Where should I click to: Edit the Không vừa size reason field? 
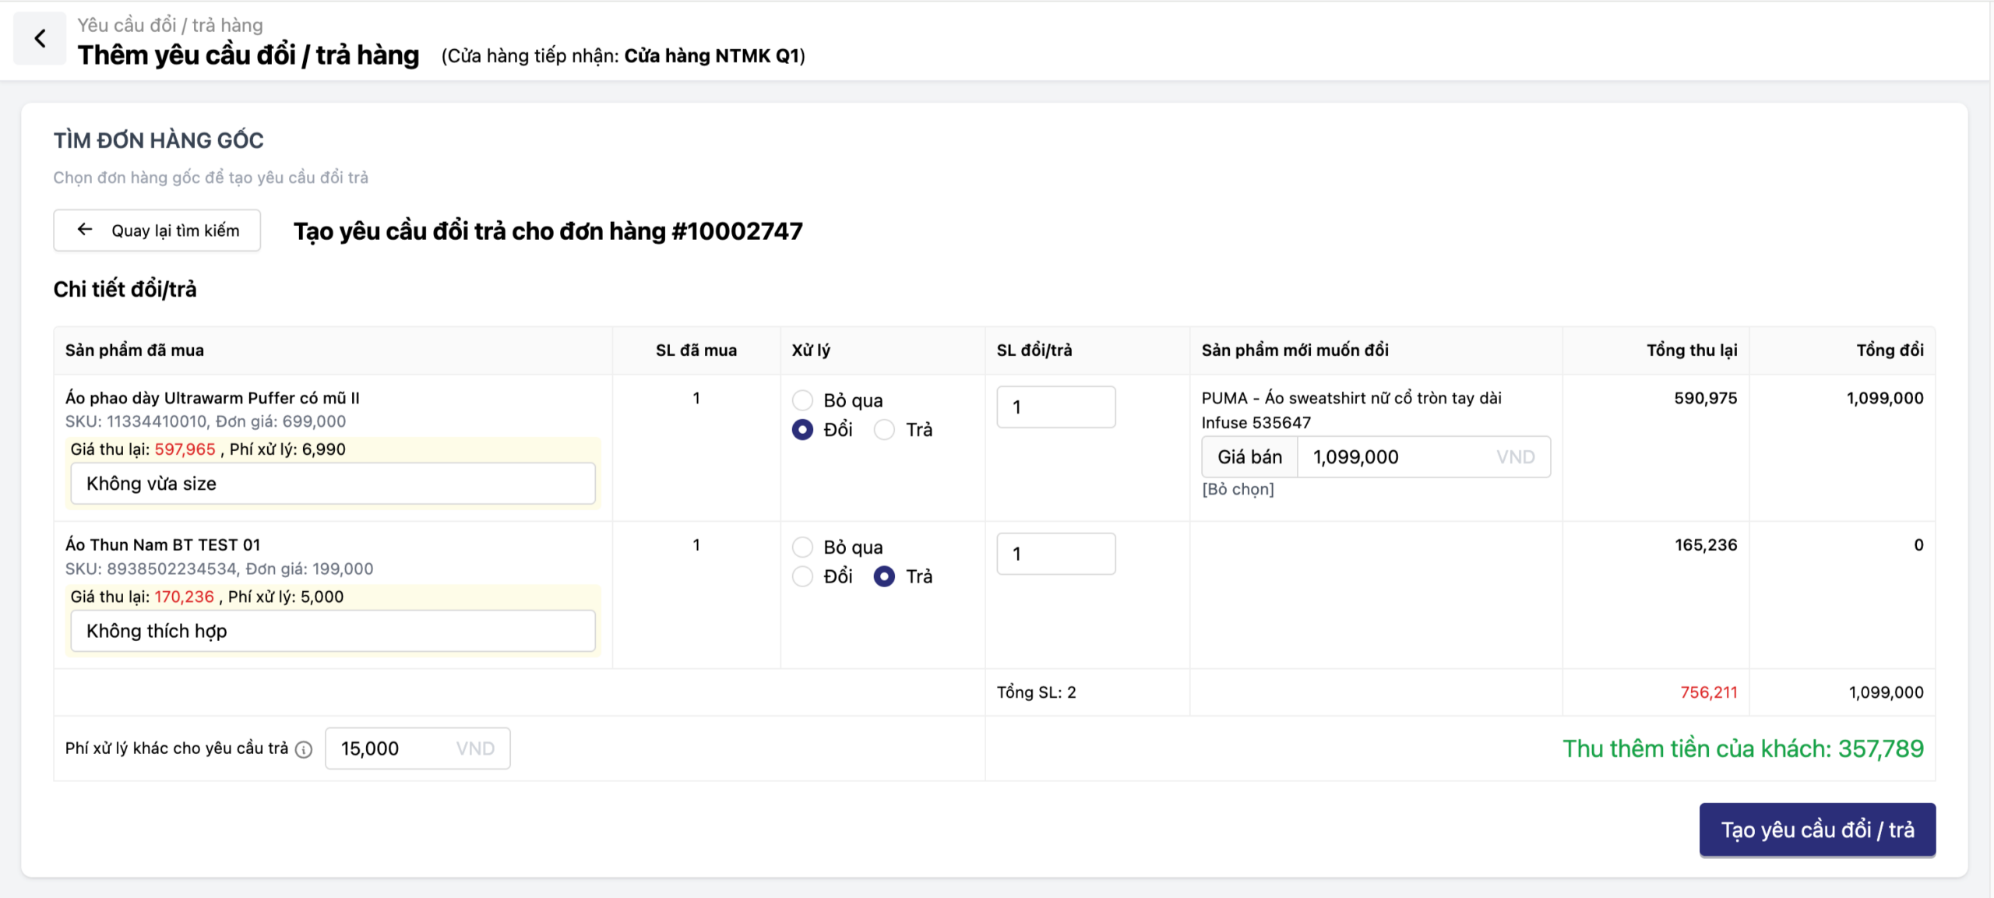click(333, 484)
